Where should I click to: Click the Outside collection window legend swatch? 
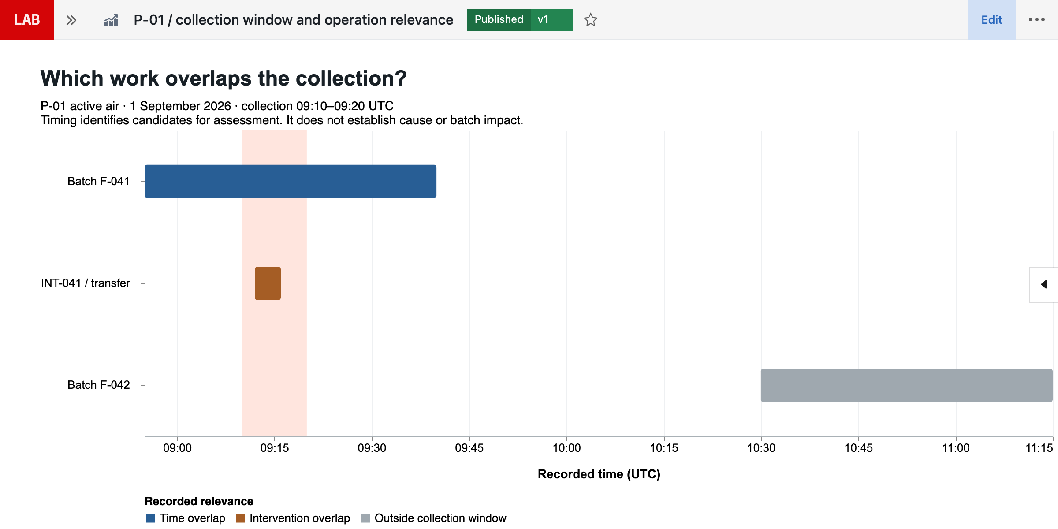[365, 518]
